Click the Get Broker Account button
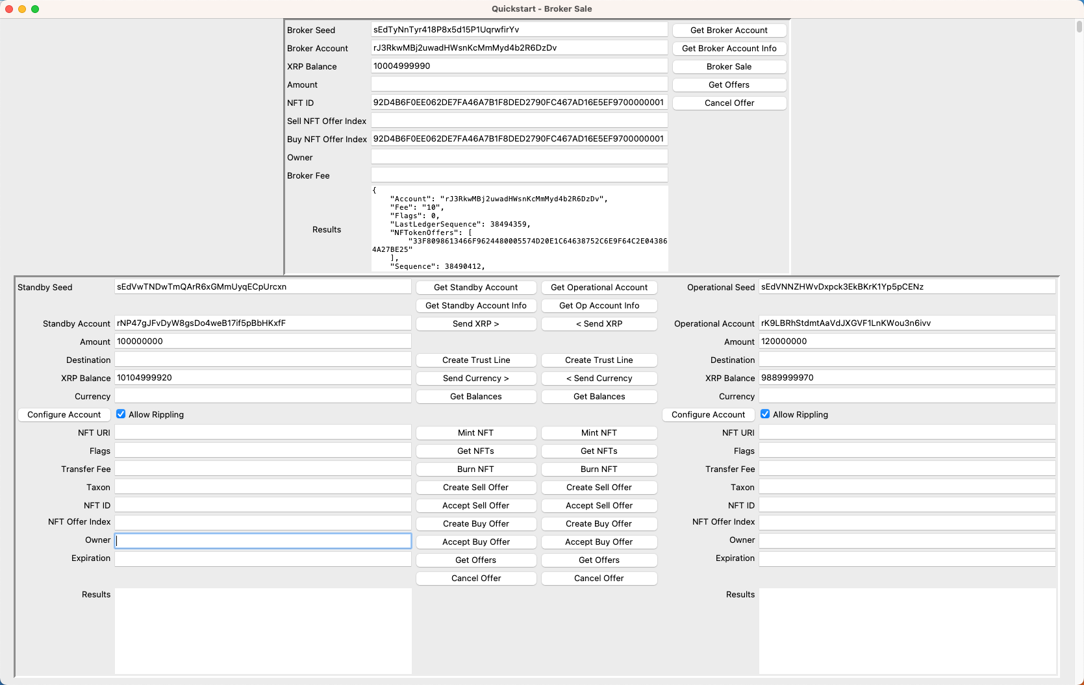 [729, 31]
